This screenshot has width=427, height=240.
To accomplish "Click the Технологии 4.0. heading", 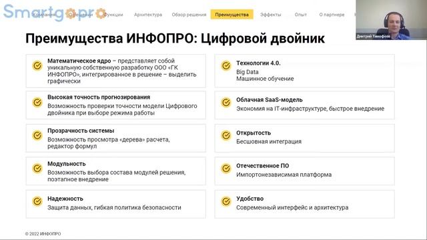I will [258, 63].
